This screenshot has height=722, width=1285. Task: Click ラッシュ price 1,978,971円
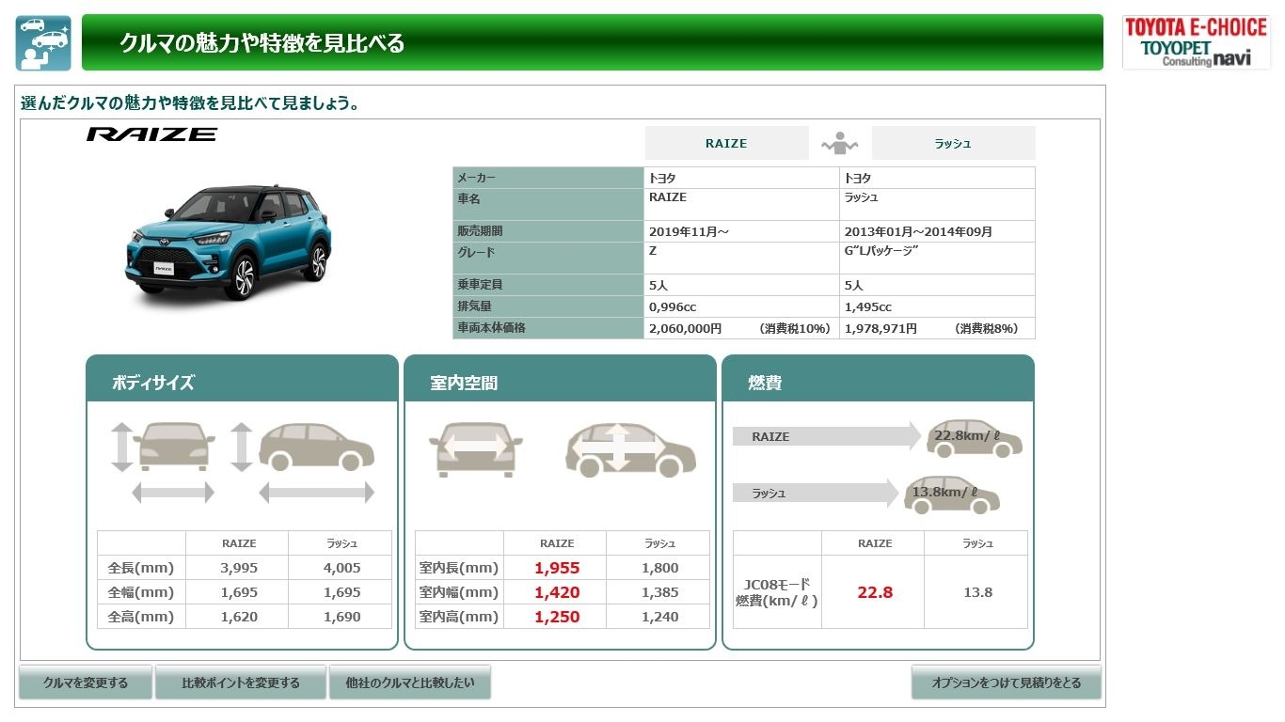point(880,329)
